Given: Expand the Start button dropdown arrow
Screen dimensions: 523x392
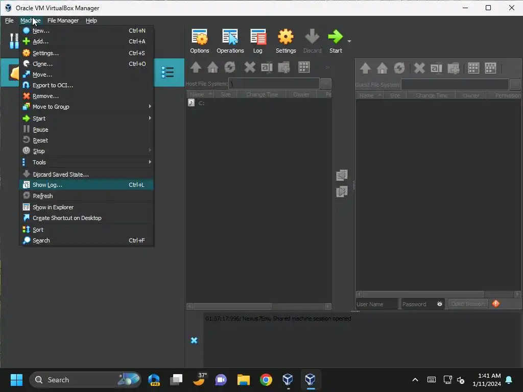Looking at the screenshot, I should pos(349,41).
